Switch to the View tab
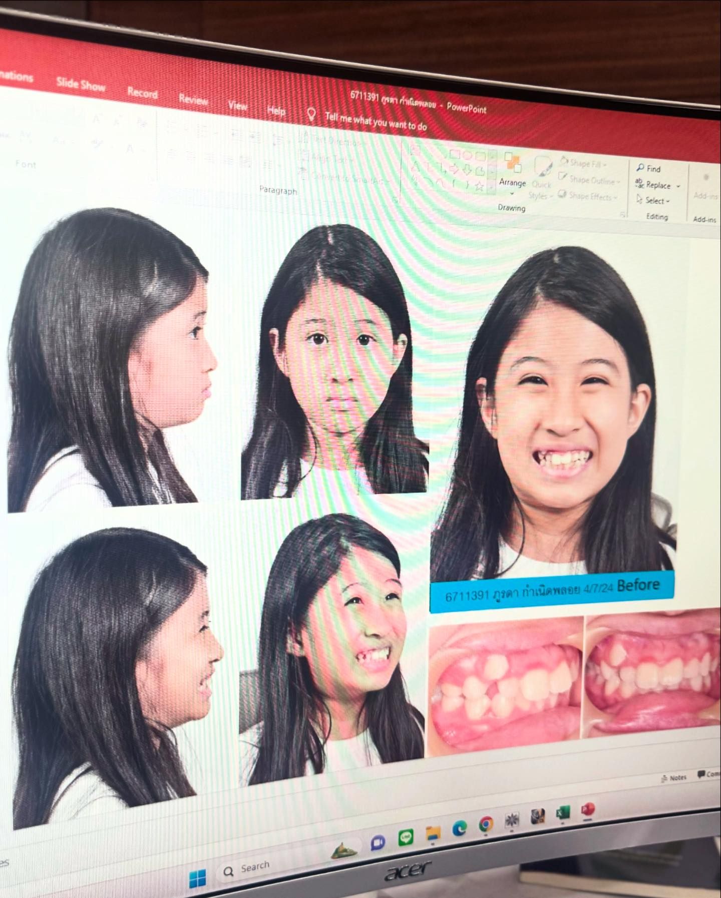Image resolution: width=721 pixels, height=898 pixels. (x=237, y=105)
